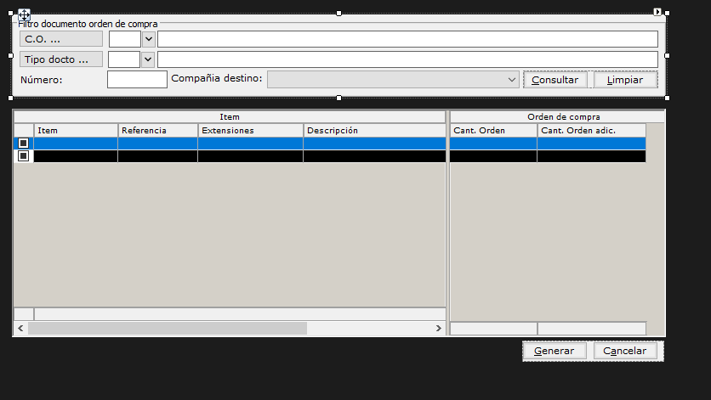Click the horizontal scrollbar thumb
Image resolution: width=711 pixels, height=400 pixels.
pos(168,328)
